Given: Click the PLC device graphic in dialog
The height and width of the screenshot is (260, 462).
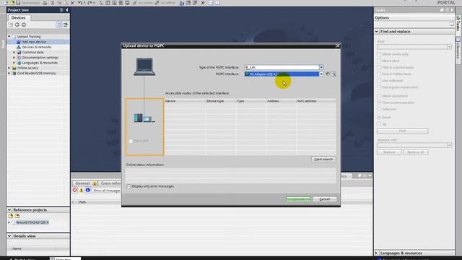Looking at the screenshot, I should [144, 118].
